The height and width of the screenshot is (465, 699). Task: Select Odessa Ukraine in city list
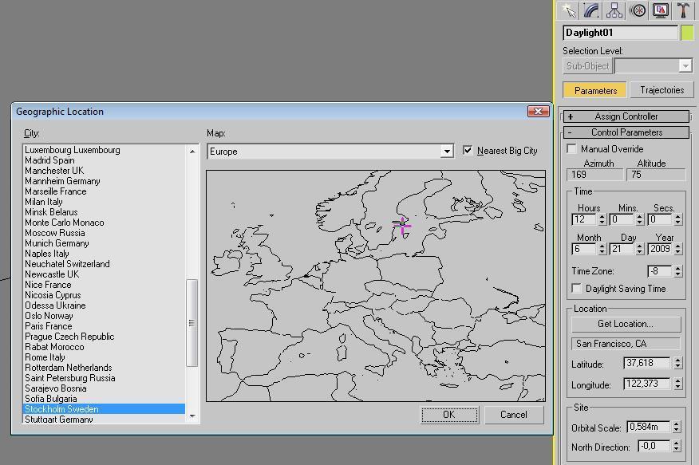tap(104, 305)
